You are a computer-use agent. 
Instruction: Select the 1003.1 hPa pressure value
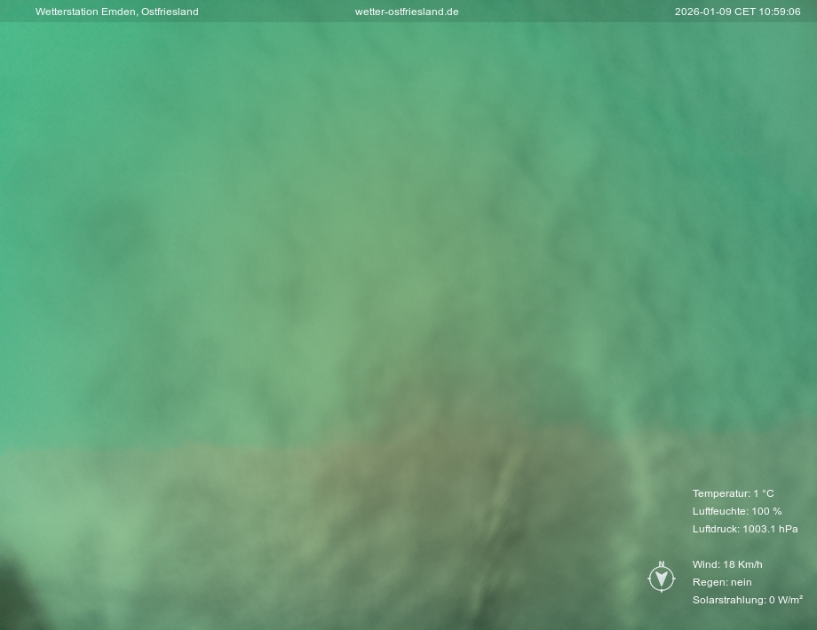pyautogui.click(x=770, y=529)
